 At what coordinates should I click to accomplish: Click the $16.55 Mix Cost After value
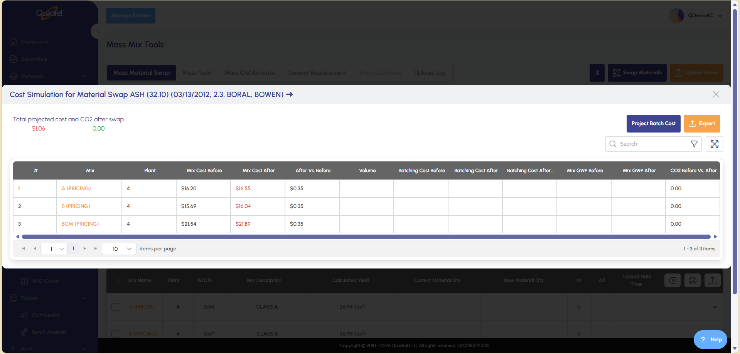pyautogui.click(x=243, y=189)
